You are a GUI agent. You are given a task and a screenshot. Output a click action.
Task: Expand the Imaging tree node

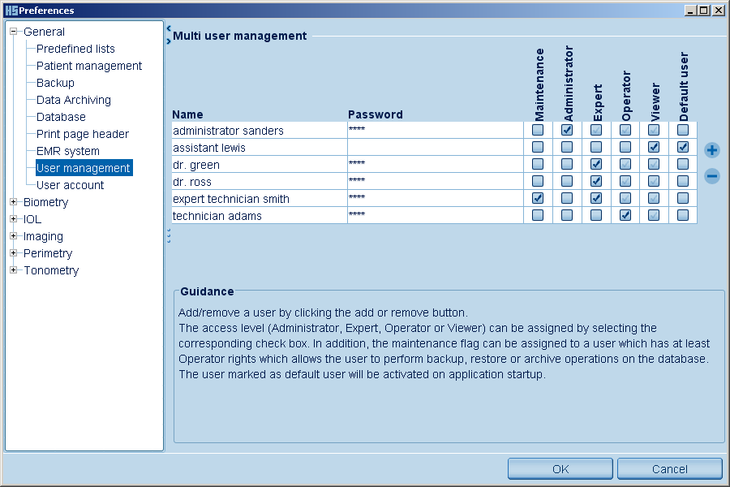click(14, 236)
